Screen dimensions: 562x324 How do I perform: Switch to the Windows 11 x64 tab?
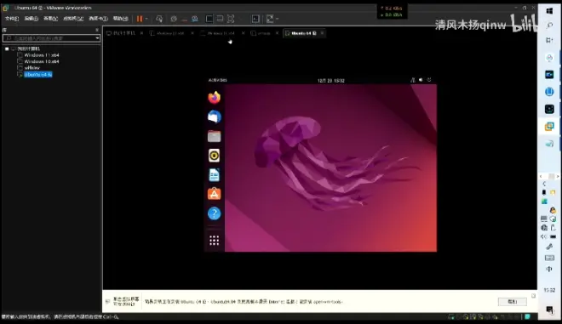coord(170,33)
